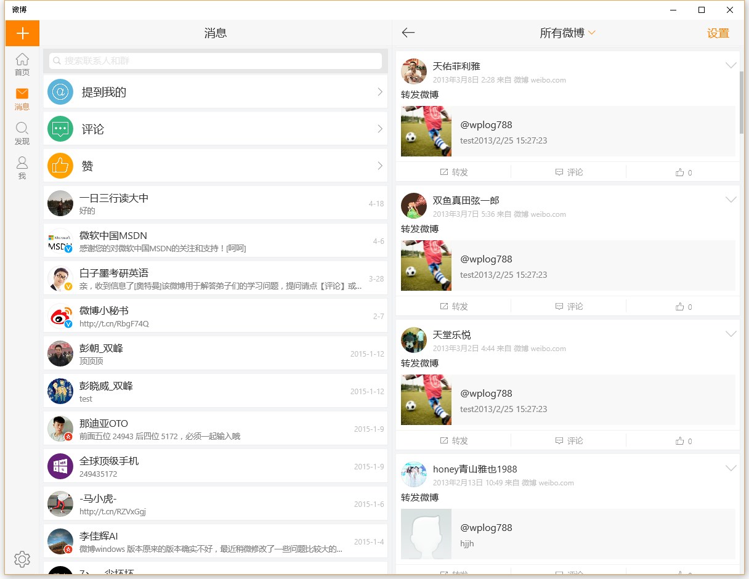Click the @ mentions icon

coord(60,92)
